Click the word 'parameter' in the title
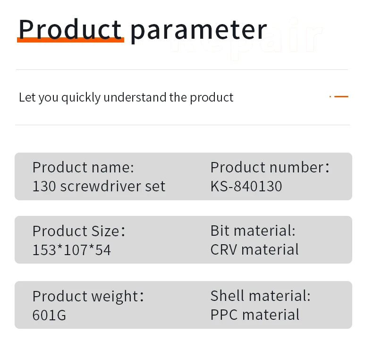The width and height of the screenshot is (373, 351). [x=199, y=31]
